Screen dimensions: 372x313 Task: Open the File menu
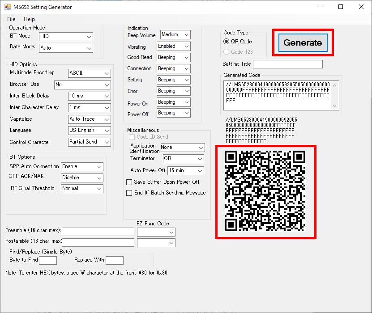click(11, 19)
